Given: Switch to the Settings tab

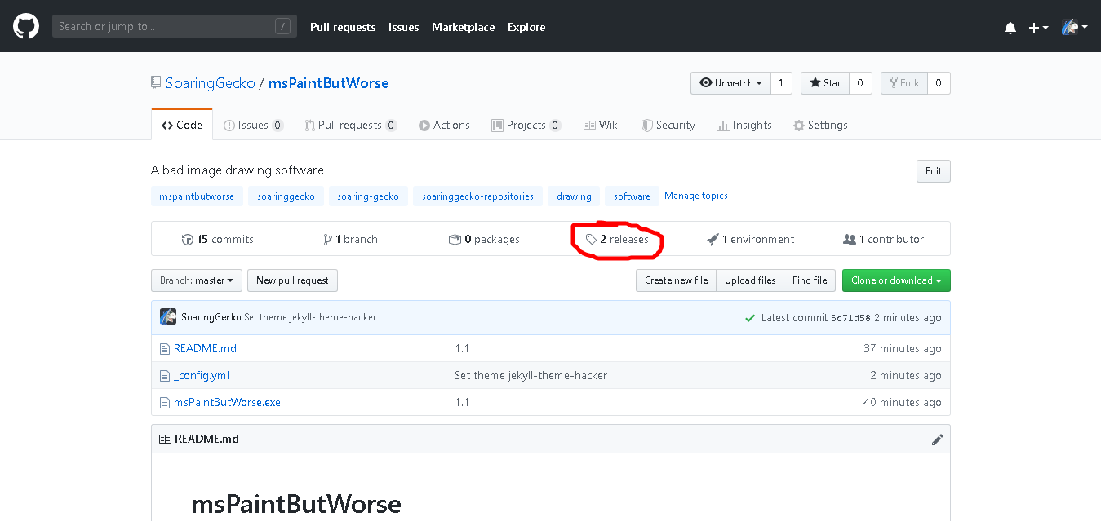Looking at the screenshot, I should [820, 125].
